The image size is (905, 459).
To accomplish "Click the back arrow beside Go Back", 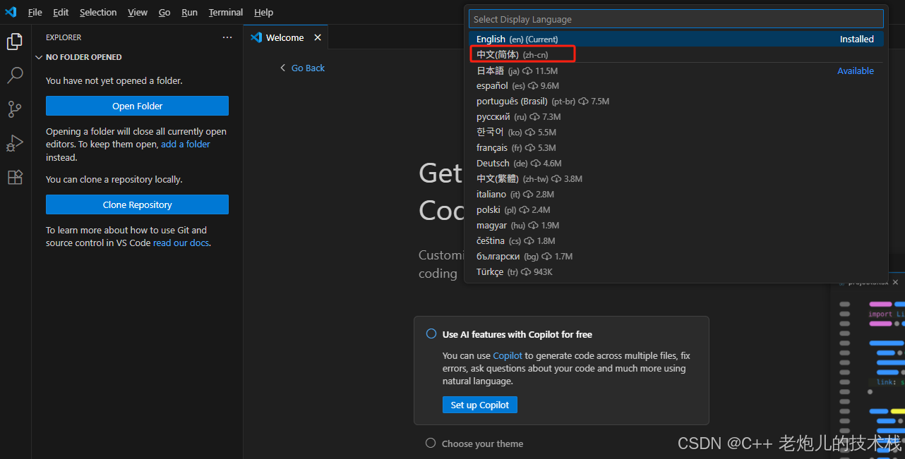I will pyautogui.click(x=283, y=68).
